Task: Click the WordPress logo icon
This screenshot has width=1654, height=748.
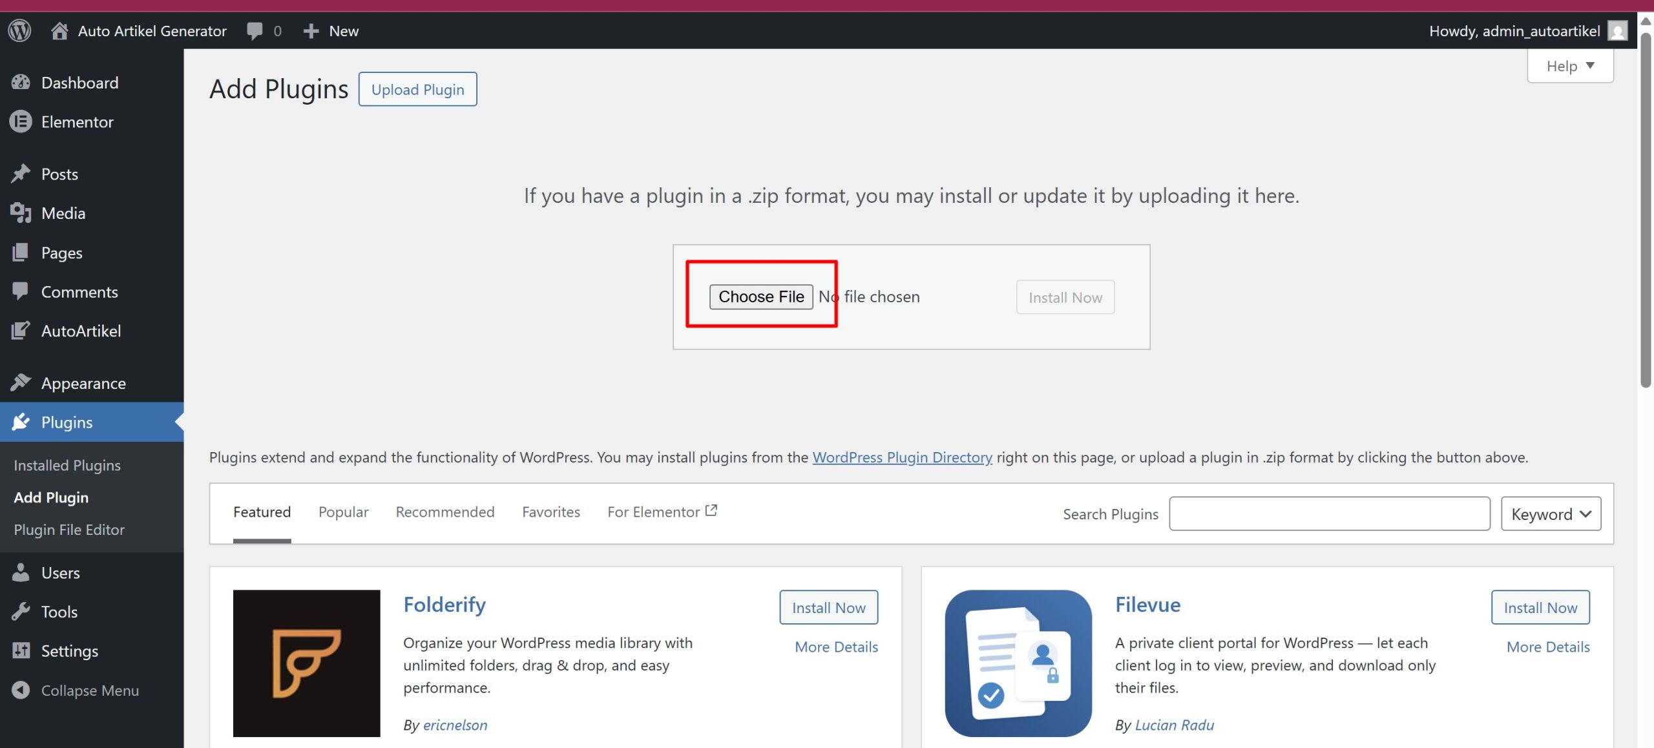Action: pyautogui.click(x=19, y=30)
